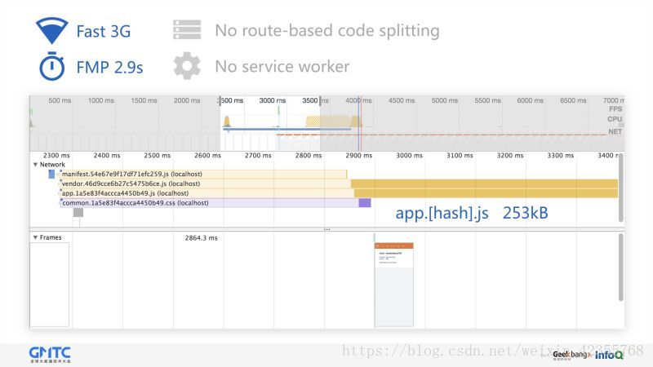653x367 pixels.
Task: Click the 2900 ms ruler mark
Action: tap(359, 155)
